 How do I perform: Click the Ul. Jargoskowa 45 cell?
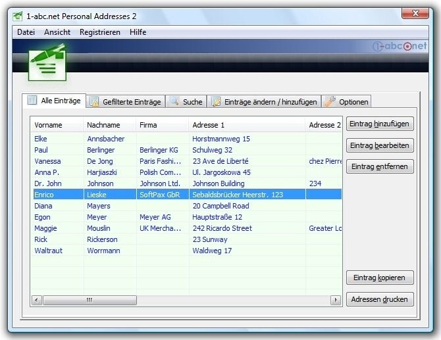pyautogui.click(x=221, y=172)
